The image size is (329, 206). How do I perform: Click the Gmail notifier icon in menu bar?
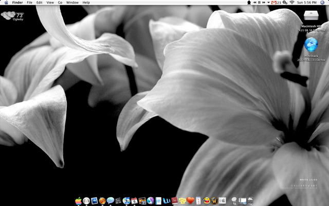point(275,3)
